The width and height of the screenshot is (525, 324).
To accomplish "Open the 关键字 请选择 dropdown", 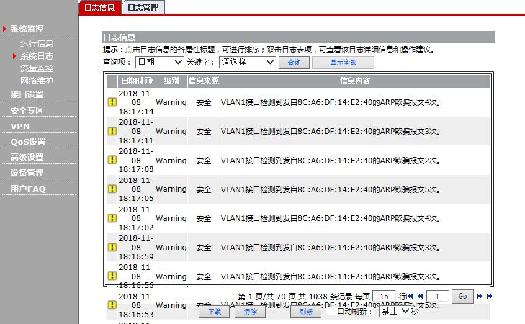I will [248, 62].
